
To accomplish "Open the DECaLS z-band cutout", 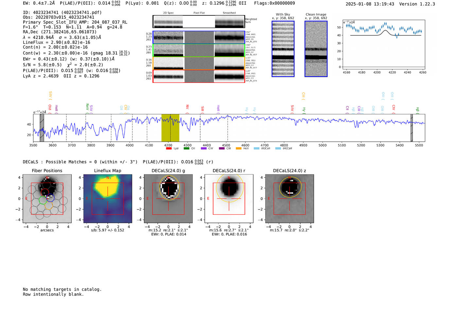I will [x=290, y=199].
